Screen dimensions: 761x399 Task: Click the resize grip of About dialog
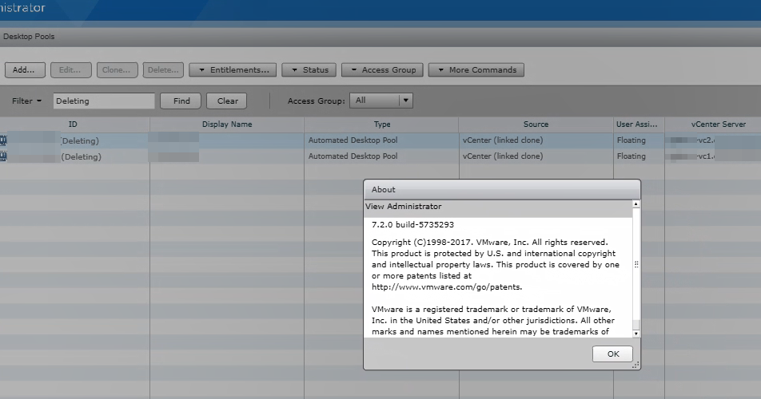point(635,365)
